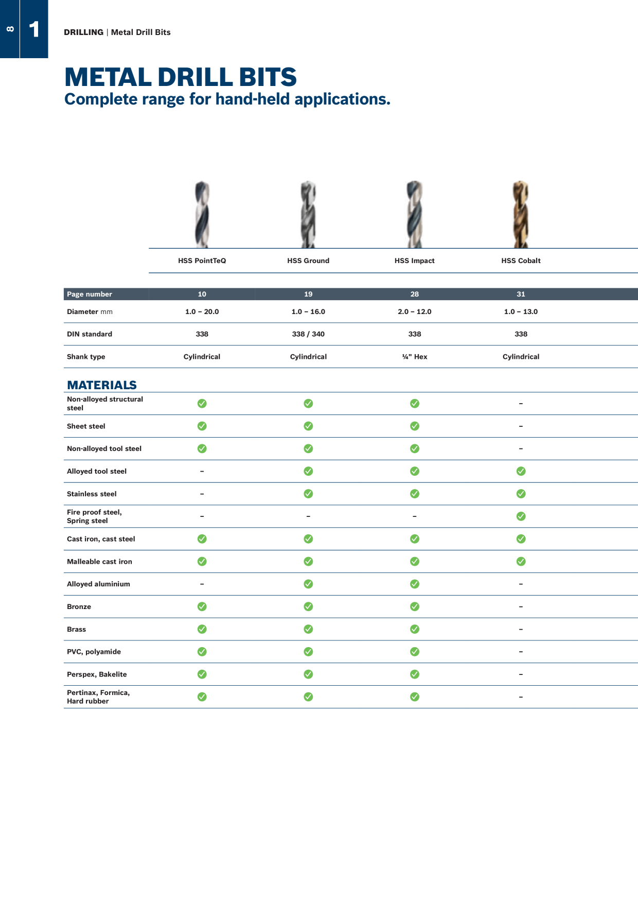This screenshot has height=903, width=638.
Task: Click HSS Cobalt checkmark for Fire proof steel
Action: [x=521, y=516]
